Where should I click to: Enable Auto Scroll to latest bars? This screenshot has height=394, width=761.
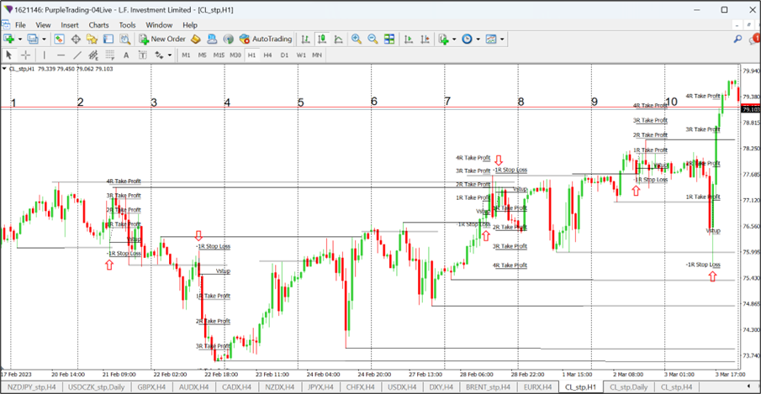click(409, 39)
